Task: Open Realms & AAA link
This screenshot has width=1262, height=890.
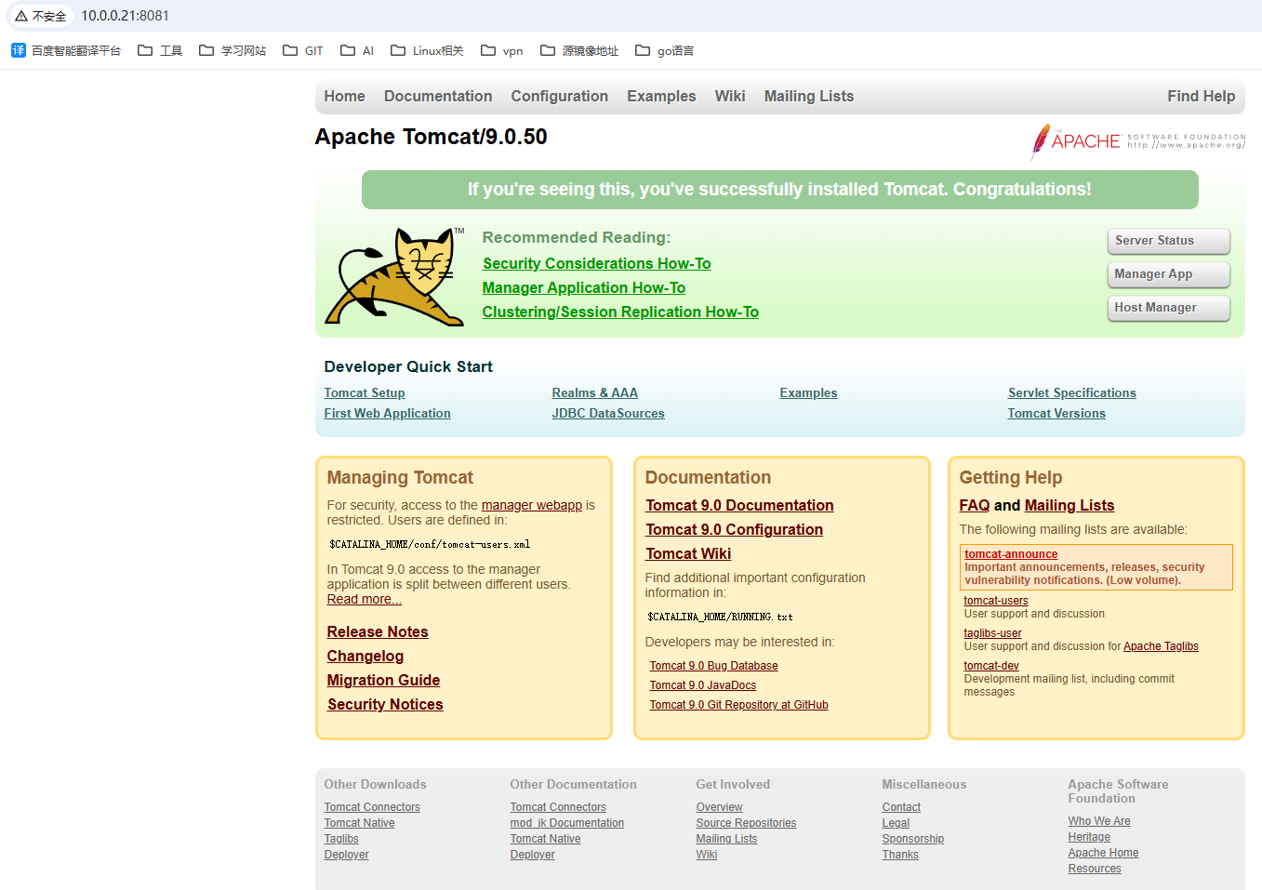Action: [594, 393]
